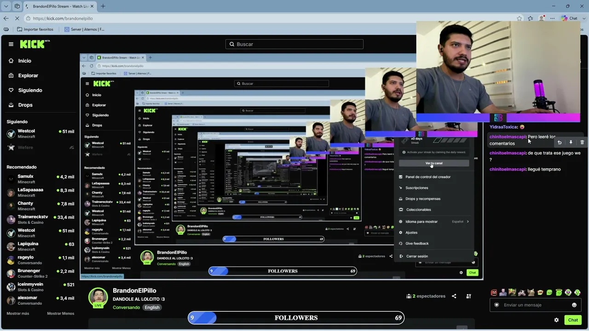Click the largest English language tag
This screenshot has height=331, width=589.
coord(152,308)
